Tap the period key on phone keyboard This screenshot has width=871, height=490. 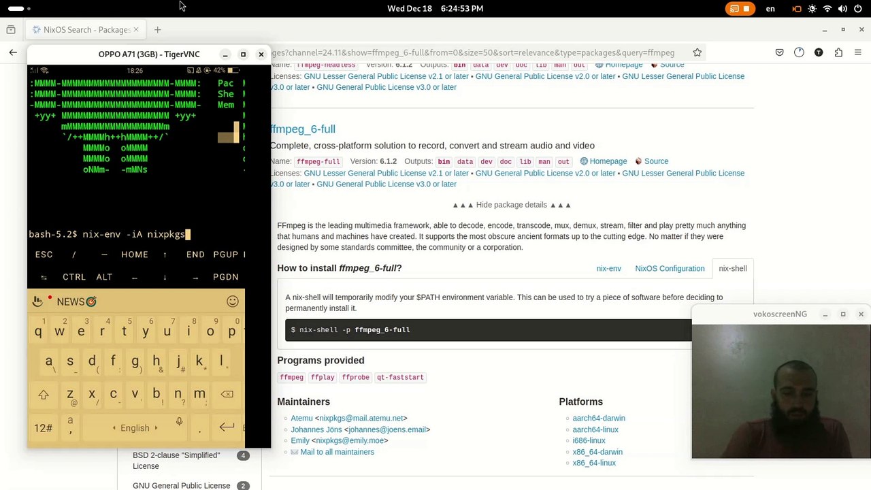point(199,428)
